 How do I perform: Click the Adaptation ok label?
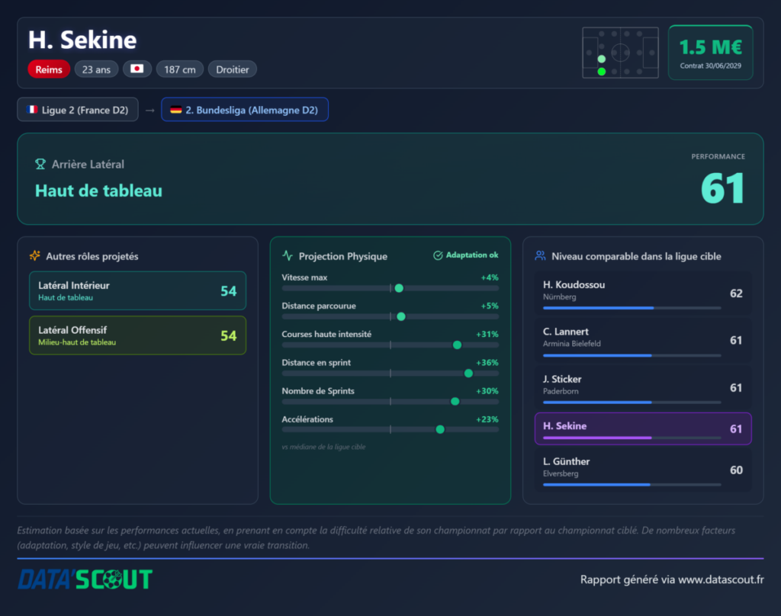[x=471, y=255]
